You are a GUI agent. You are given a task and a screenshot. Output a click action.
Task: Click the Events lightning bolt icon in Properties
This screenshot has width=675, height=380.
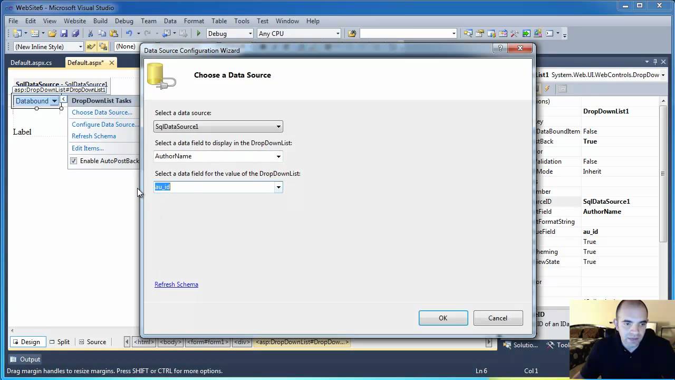tap(547, 89)
